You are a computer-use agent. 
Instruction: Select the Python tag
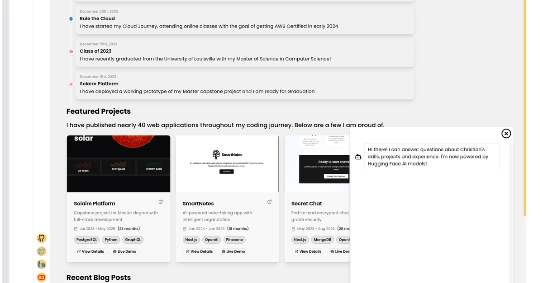click(111, 240)
